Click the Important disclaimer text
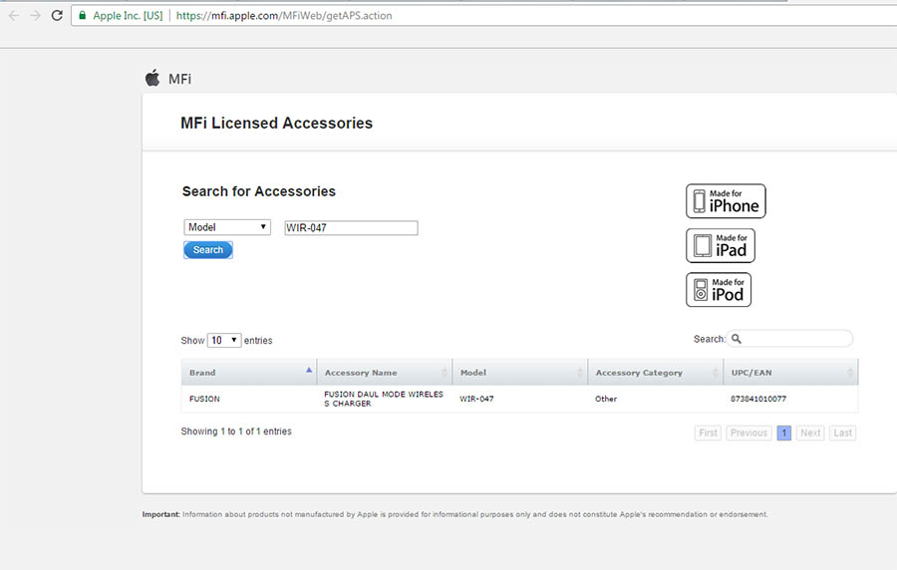This screenshot has height=570, width=897. 454,514
